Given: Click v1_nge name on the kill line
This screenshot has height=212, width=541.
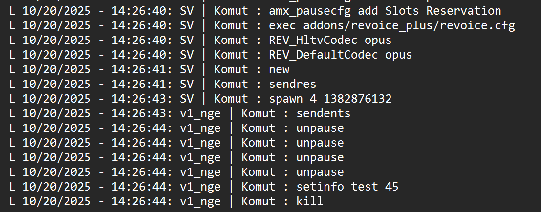Looking at the screenshot, I should [200, 201].
